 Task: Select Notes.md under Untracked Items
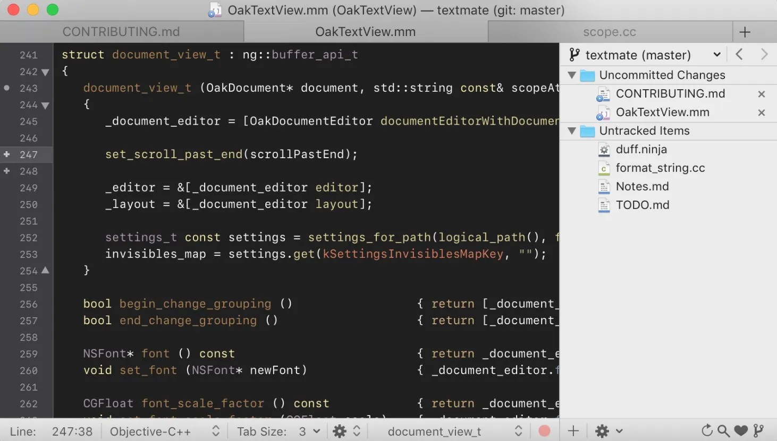pyautogui.click(x=642, y=186)
